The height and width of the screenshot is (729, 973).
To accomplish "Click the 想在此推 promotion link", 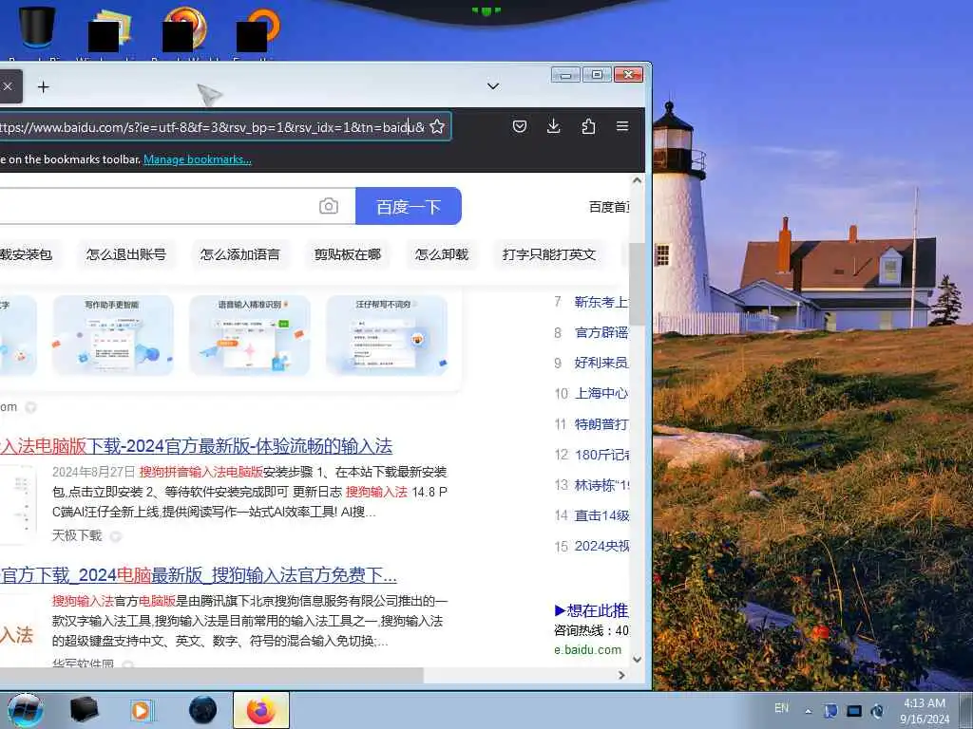I will point(591,610).
